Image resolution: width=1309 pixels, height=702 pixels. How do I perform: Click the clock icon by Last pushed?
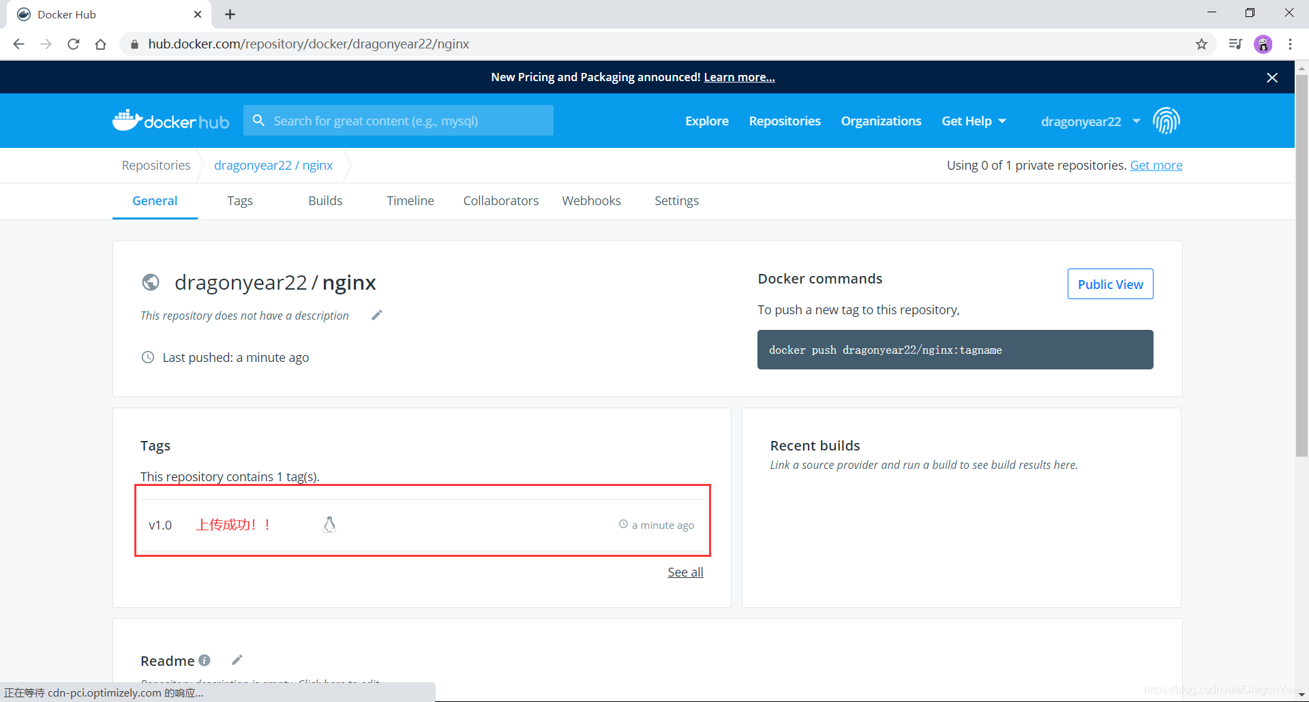coord(148,357)
